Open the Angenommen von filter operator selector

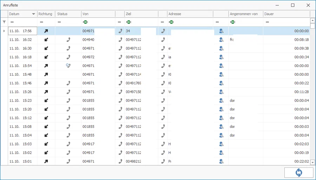pos(232,22)
